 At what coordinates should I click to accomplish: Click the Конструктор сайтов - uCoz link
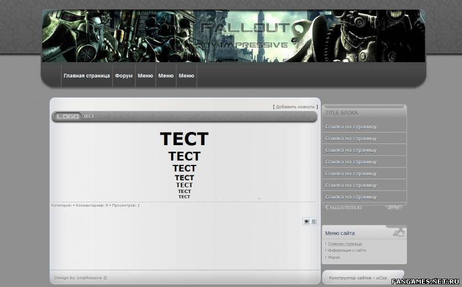pyautogui.click(x=358, y=278)
